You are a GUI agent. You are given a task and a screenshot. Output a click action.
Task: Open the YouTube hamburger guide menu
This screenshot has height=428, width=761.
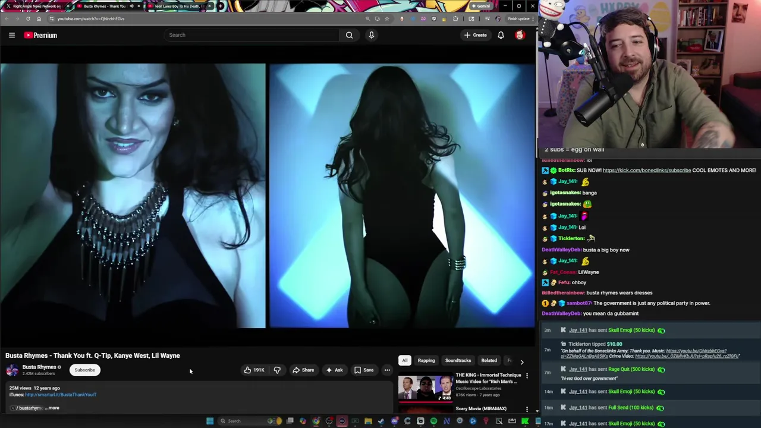point(11,35)
